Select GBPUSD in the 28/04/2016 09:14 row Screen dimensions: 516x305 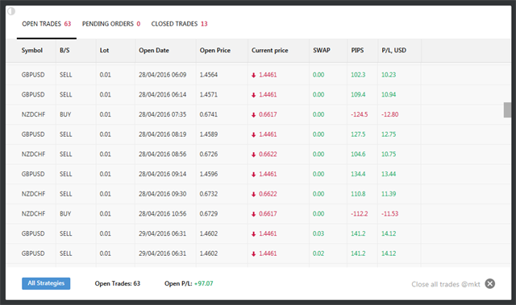[33, 174]
